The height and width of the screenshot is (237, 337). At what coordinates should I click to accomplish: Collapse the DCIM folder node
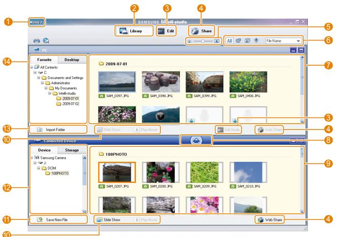click(39, 168)
